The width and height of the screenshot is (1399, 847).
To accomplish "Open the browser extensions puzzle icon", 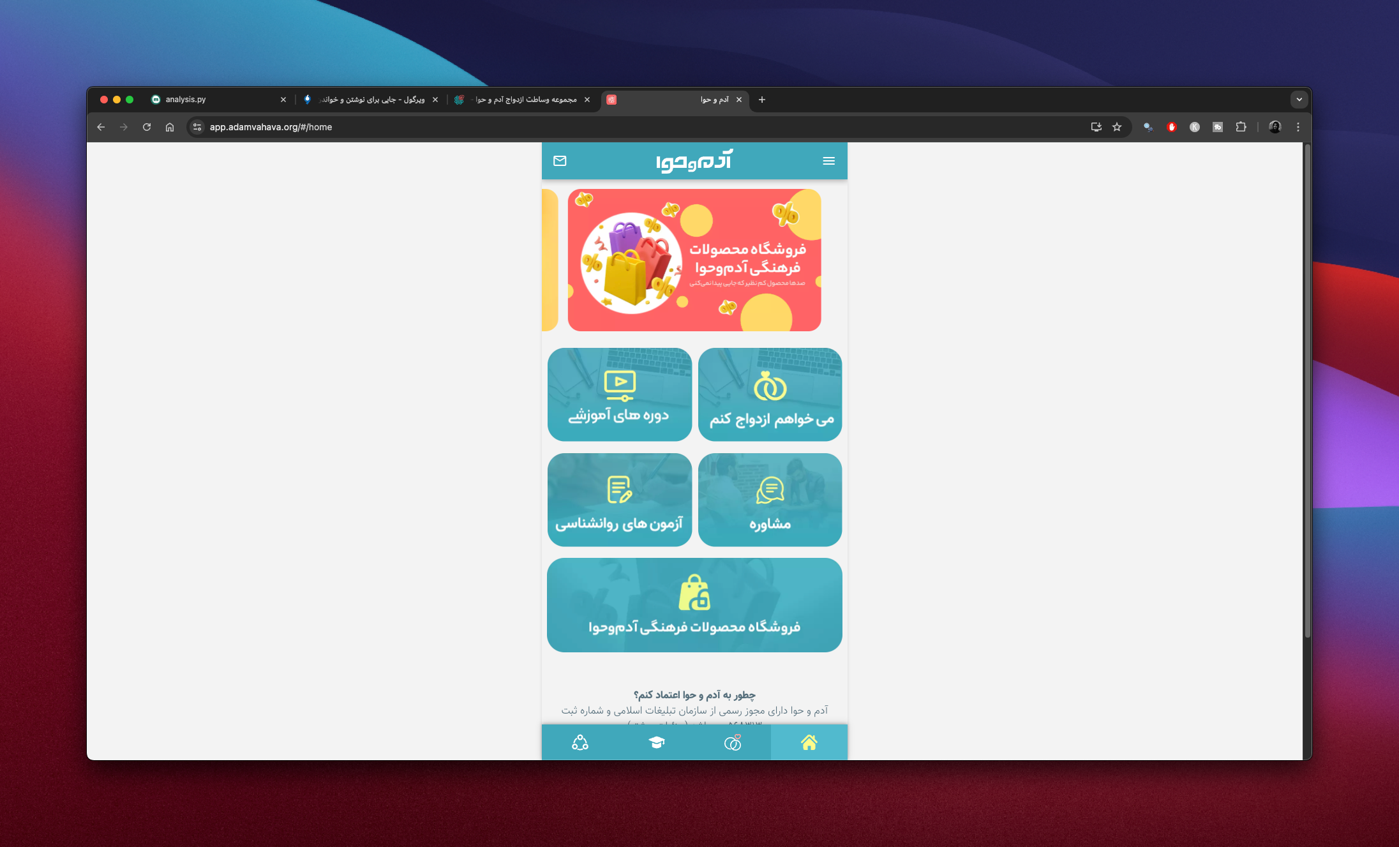I will (x=1241, y=127).
